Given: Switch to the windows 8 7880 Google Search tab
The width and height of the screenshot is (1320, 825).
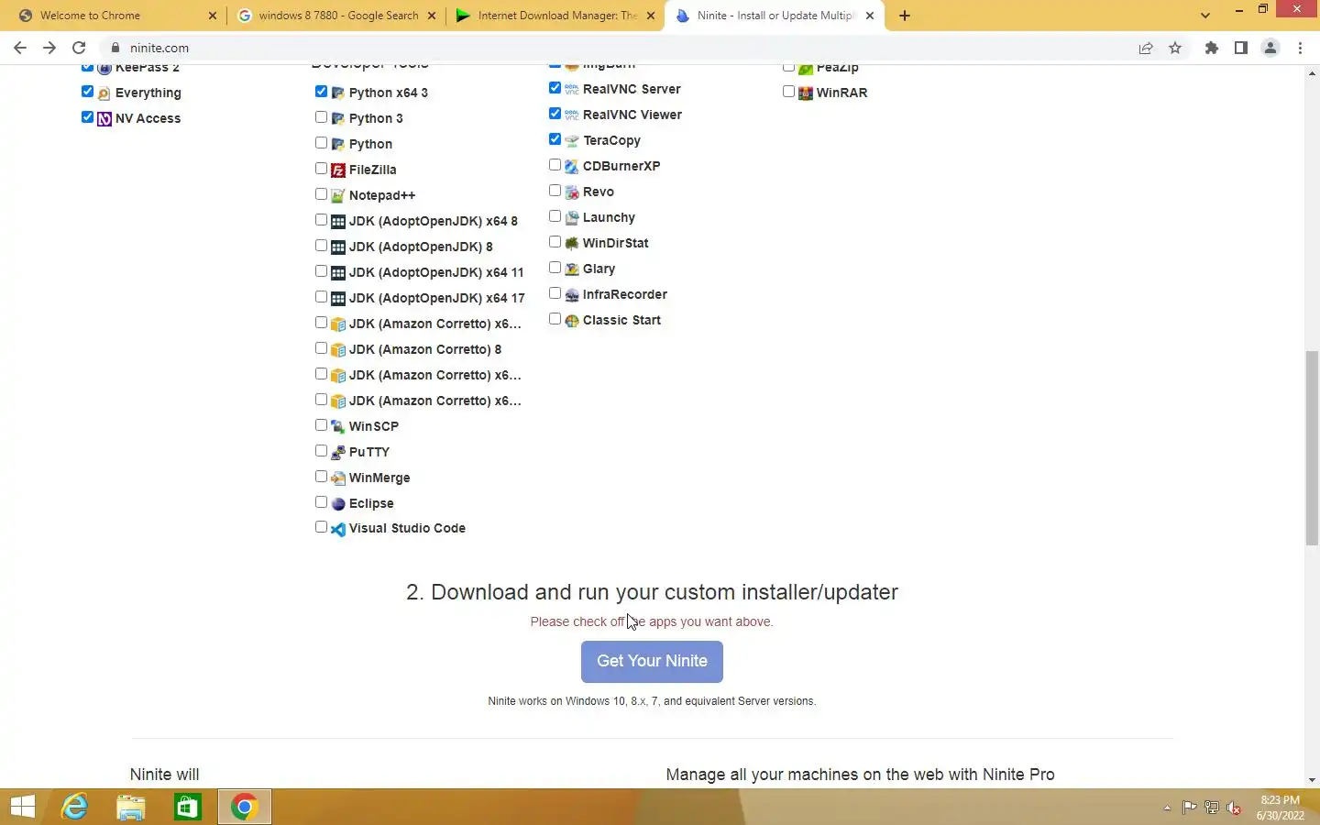Looking at the screenshot, I should tap(338, 16).
